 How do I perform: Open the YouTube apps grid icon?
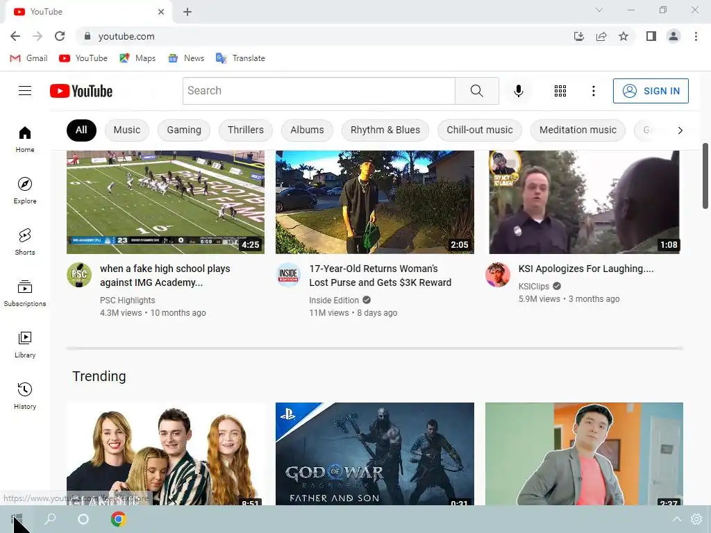[x=560, y=91]
